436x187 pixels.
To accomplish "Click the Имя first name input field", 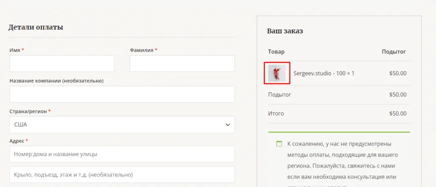I will pos(62,63).
